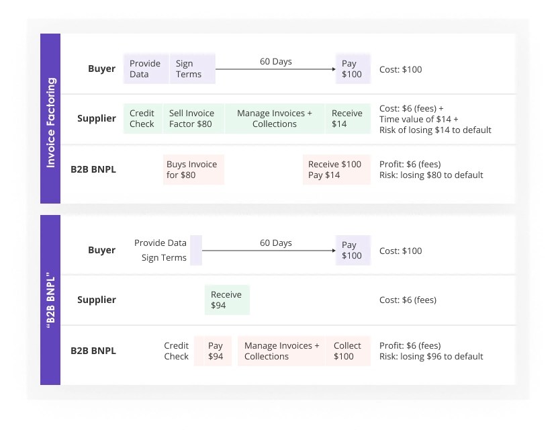
Task: Click the "Time value of $14 +" text
Action: tap(419, 119)
